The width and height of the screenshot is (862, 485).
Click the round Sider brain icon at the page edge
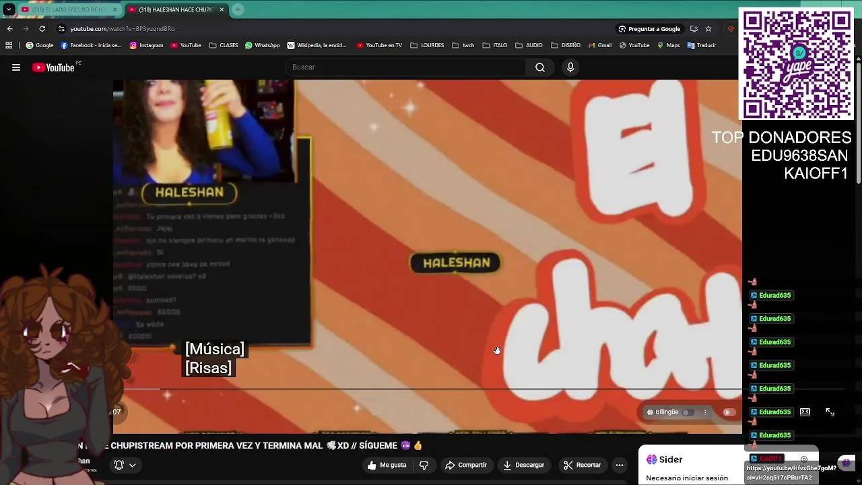[x=847, y=463]
